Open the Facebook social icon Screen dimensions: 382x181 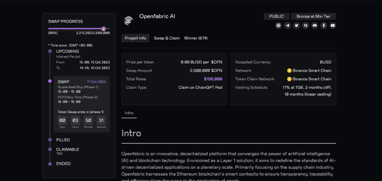click(x=324, y=25)
